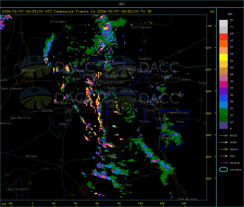Viewport: 244px width, 207px height.
Task: Click the 'Soitue' map label
Action: pyautogui.click(x=144, y=121)
